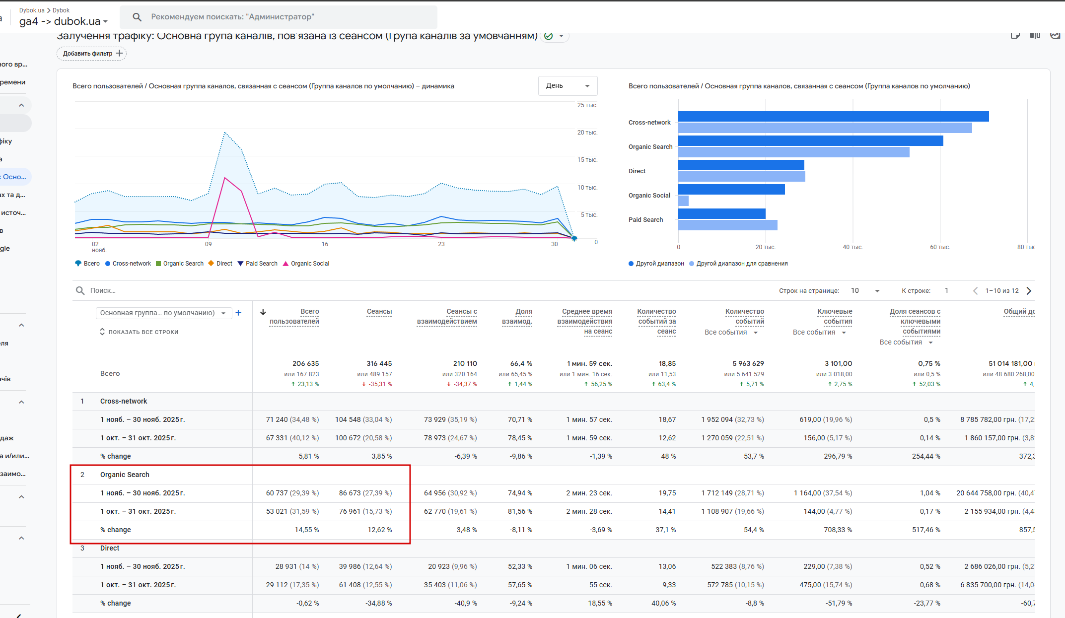Select Сеансы column header
This screenshot has width=1065, height=618.
click(x=379, y=311)
